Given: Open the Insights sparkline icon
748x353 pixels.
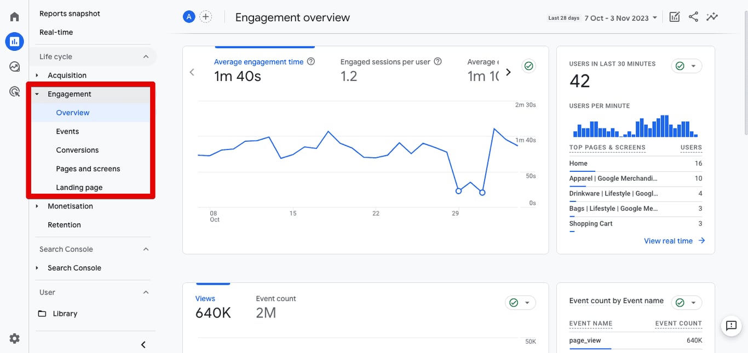Looking at the screenshot, I should 712,17.
